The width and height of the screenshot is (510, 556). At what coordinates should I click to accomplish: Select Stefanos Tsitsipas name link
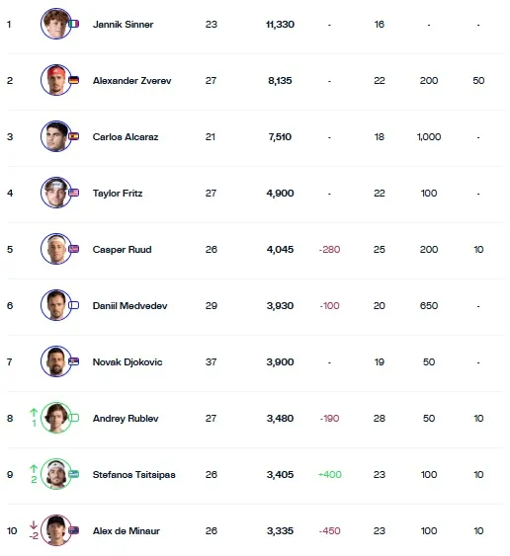click(134, 475)
